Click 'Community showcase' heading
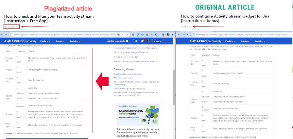The image size is (293, 139). pos(125,69)
